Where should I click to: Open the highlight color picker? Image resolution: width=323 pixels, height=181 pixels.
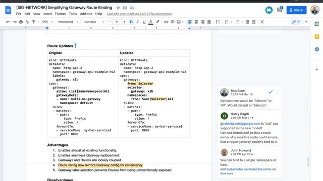pyautogui.click(x=158, y=22)
